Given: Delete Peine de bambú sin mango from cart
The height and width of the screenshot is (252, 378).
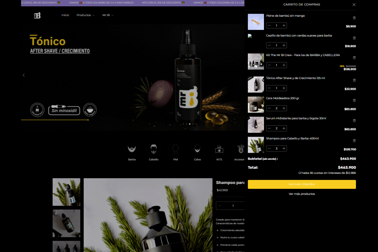Looking at the screenshot, I should 354,18.
